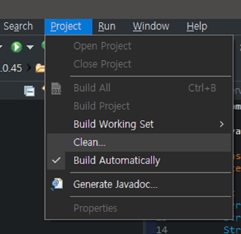Viewport: 241px width, 234px height.
Task: Click the Generate Javadoc document icon
Action: (x=56, y=184)
